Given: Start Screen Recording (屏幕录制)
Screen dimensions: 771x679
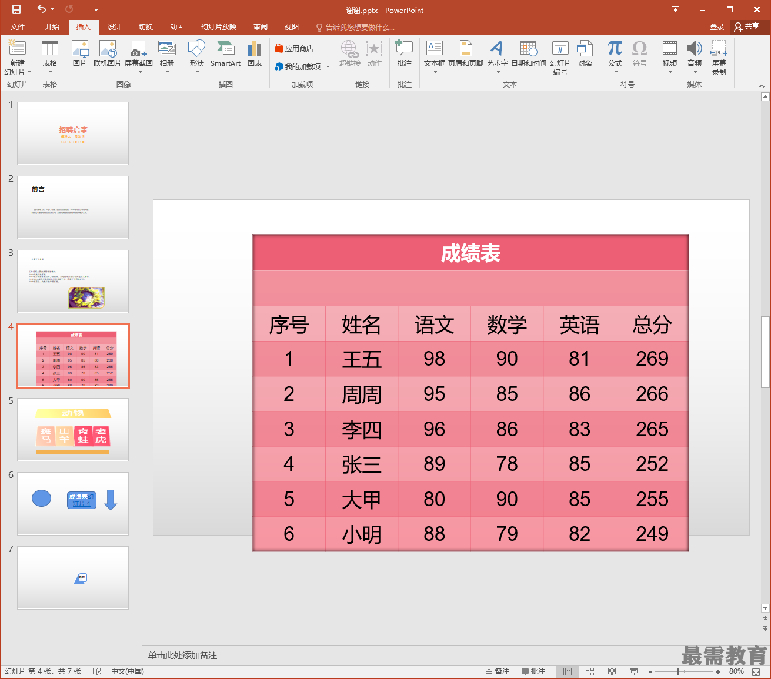Looking at the screenshot, I should click(719, 58).
